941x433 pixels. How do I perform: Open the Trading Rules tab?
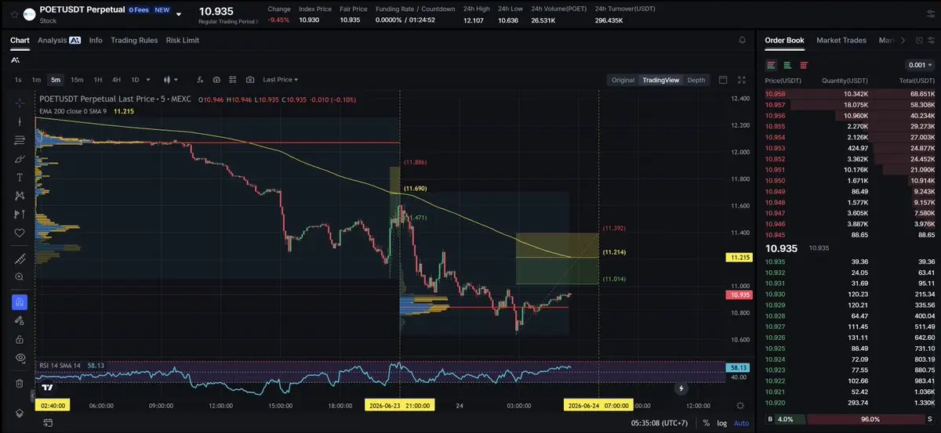[x=134, y=40]
